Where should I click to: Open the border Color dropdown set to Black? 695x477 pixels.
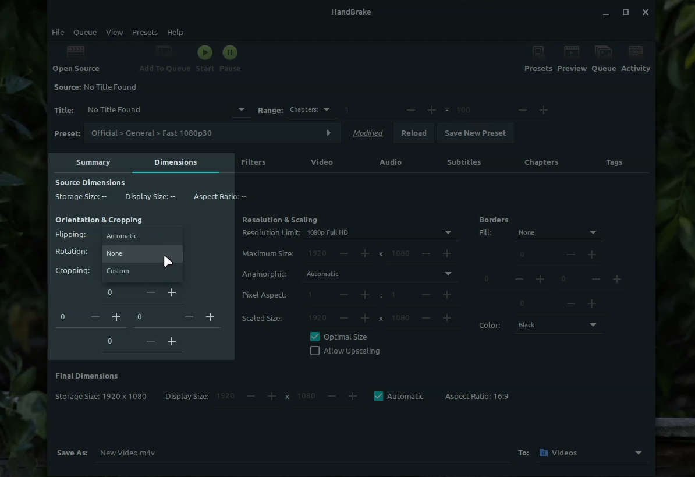557,325
